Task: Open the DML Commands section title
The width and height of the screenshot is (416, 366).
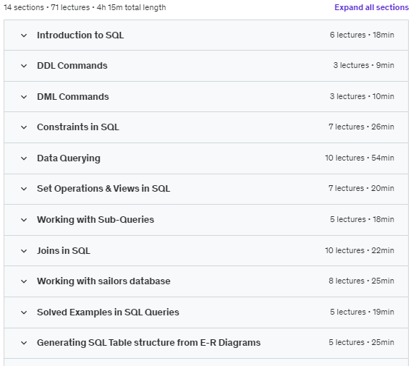Action: tap(73, 96)
